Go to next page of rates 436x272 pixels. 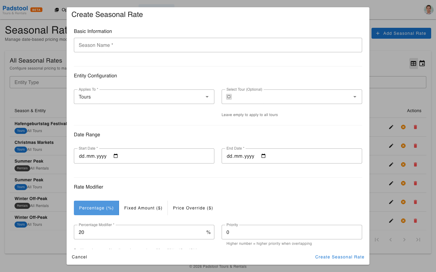404,240
